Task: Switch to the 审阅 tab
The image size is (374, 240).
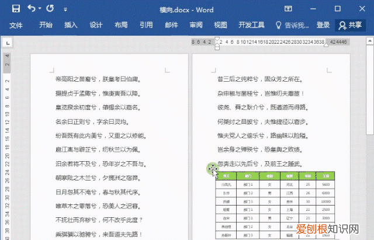Action: [x=196, y=25]
